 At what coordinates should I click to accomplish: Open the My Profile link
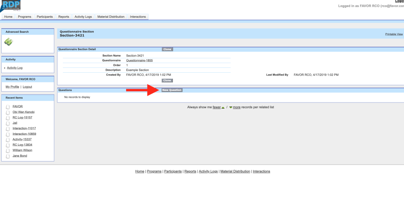pos(13,87)
